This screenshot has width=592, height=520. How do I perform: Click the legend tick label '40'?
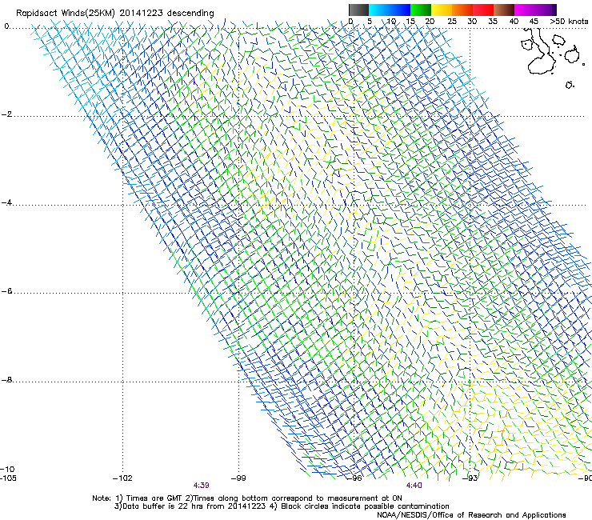point(514,22)
